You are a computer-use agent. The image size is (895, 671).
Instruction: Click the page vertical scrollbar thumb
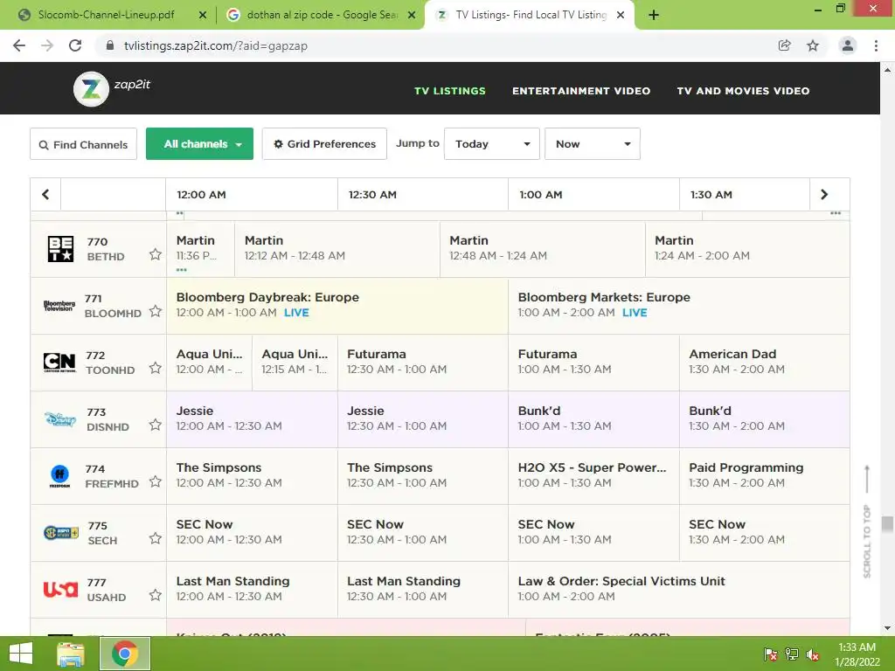pyautogui.click(x=887, y=524)
